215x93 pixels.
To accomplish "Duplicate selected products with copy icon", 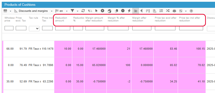I will [x=117, y=11].
